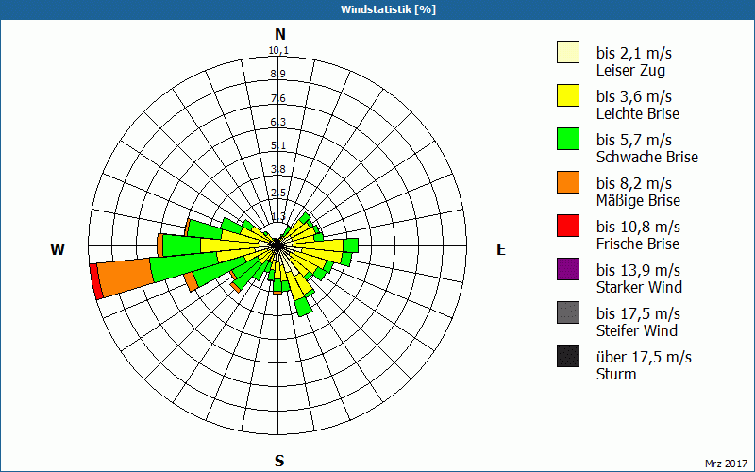The width and height of the screenshot is (755, 472).
Task: Click the N compass label
Action: [x=279, y=34]
